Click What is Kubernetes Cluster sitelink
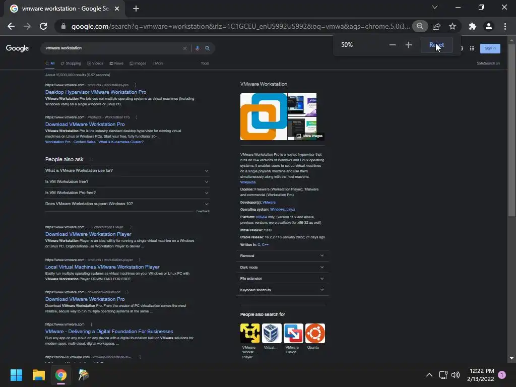 121,142
